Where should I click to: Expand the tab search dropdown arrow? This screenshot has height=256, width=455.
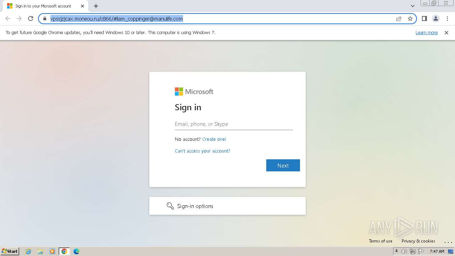coord(413,6)
